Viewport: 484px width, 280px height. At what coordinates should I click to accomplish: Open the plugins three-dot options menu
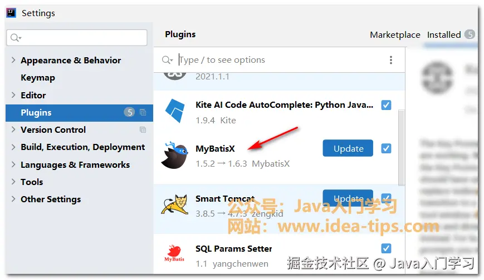391,60
